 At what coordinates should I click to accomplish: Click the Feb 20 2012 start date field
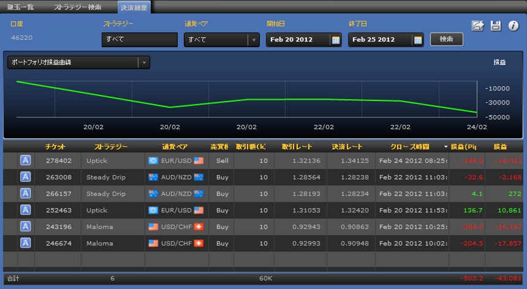tap(298, 40)
